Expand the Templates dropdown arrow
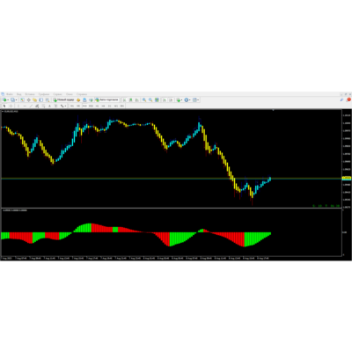Image resolution: width=352 pixels, height=352 pixels. coord(198,100)
